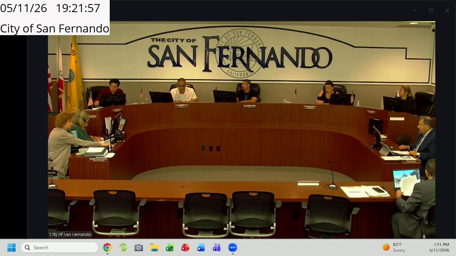
Task: Open Microsoft Teams from the taskbar
Action: click(217, 247)
